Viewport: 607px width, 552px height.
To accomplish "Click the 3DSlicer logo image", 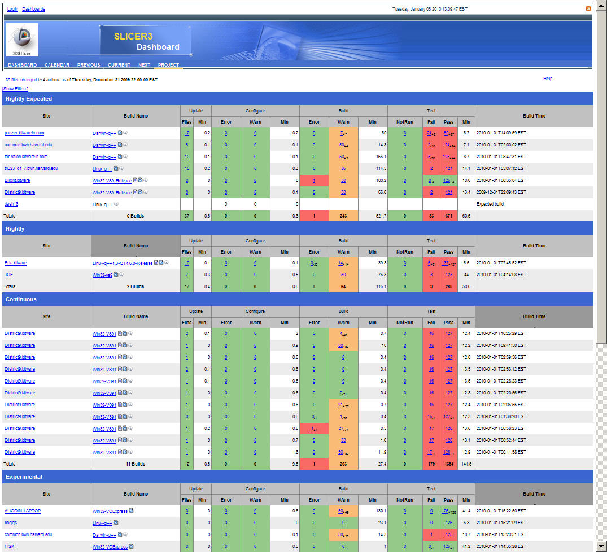I will pyautogui.click(x=22, y=40).
